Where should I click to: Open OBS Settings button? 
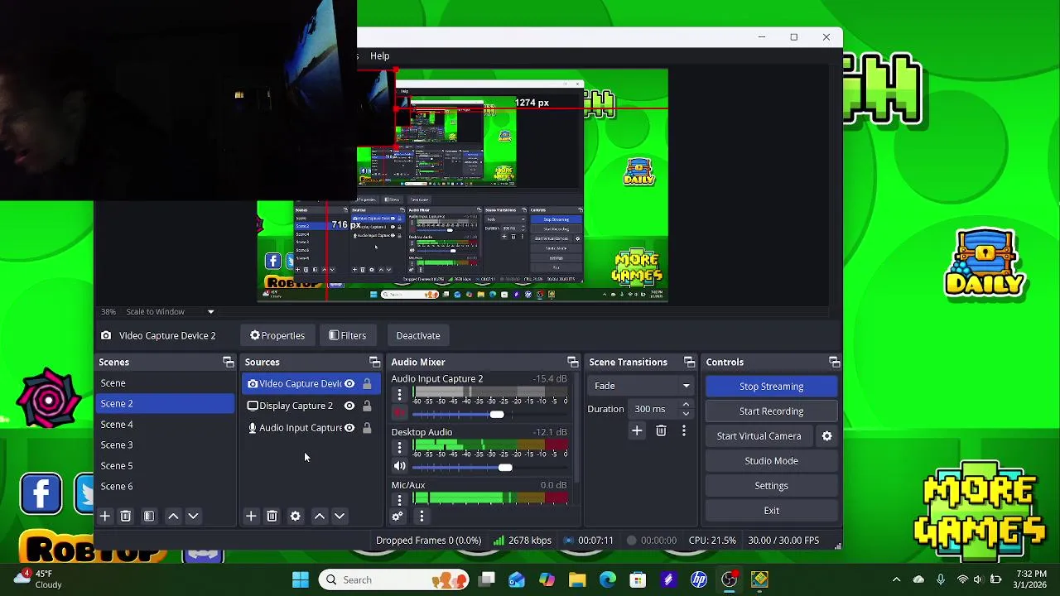771,486
